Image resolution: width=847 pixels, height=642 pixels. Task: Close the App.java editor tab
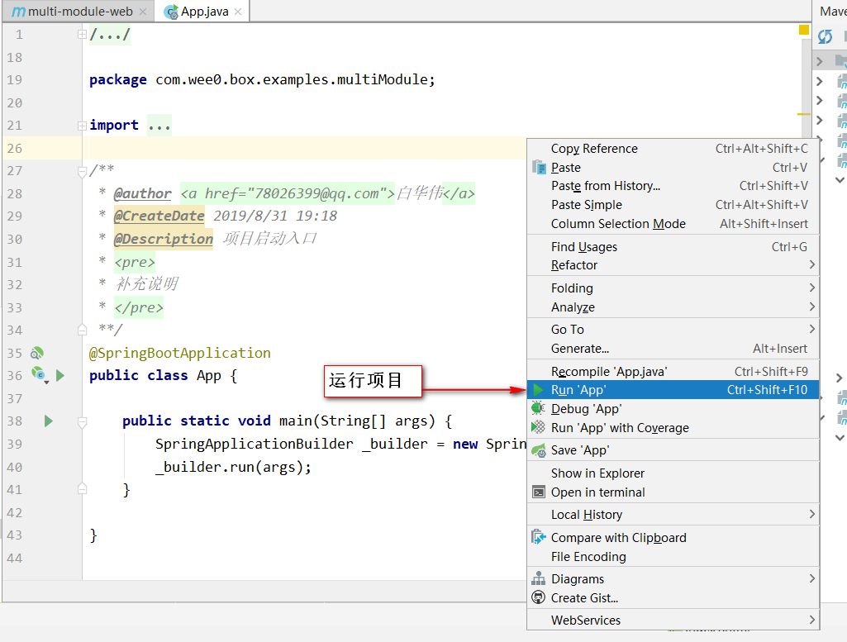(240, 12)
